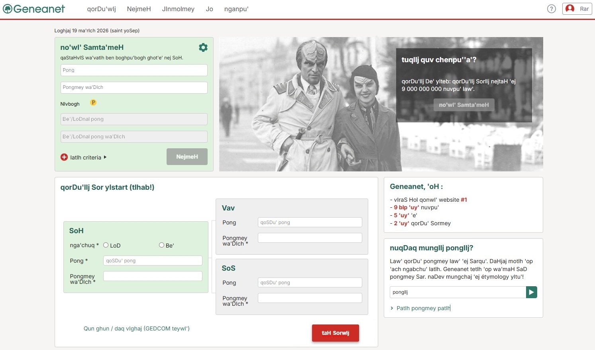
Task: Select the LoD radio button
Action: (x=106, y=245)
